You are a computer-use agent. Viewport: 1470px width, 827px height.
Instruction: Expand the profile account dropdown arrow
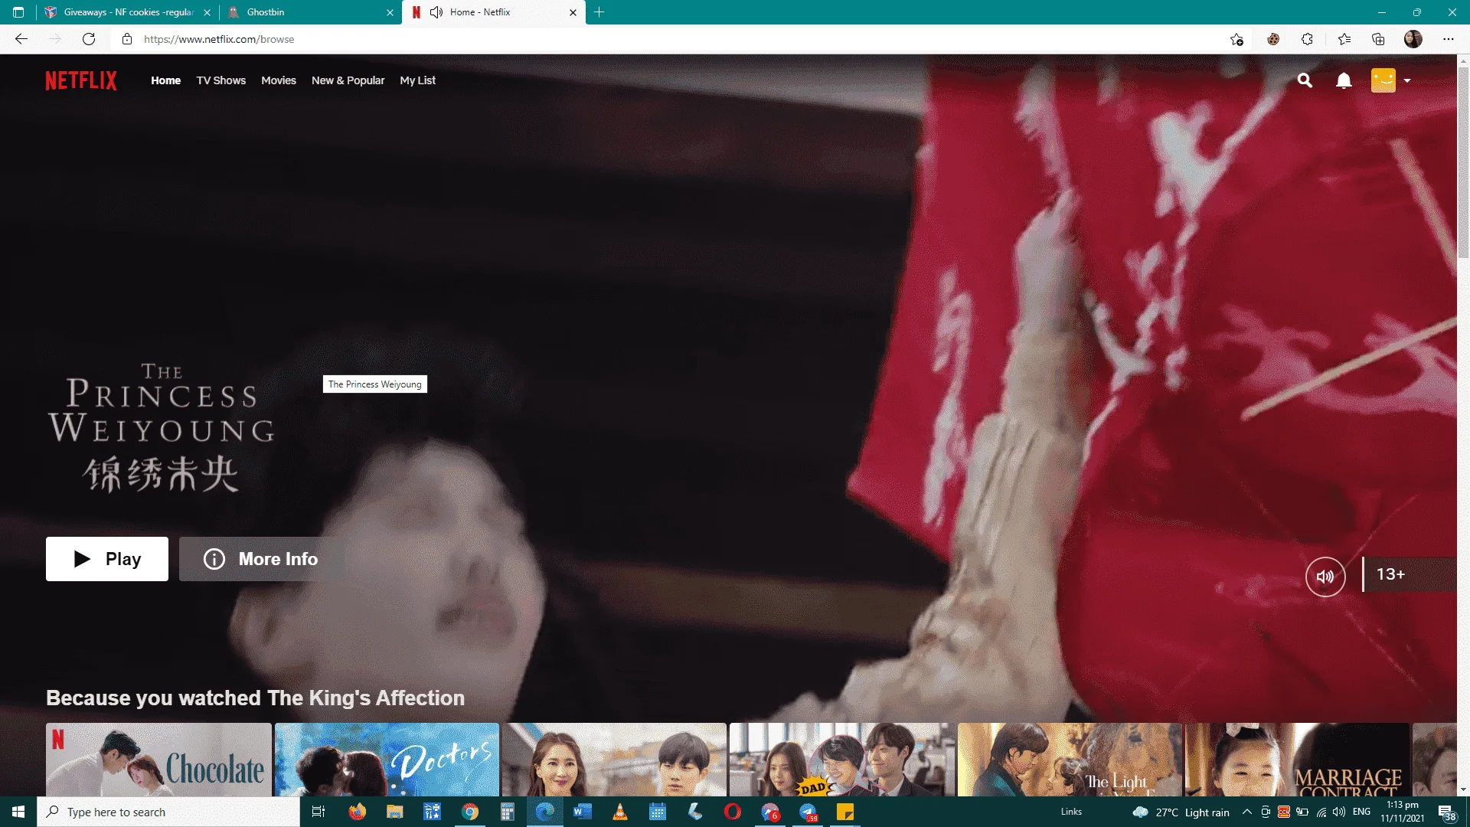pos(1407,80)
